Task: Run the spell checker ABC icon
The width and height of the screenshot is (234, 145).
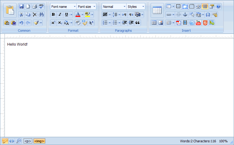Action: tap(41, 6)
